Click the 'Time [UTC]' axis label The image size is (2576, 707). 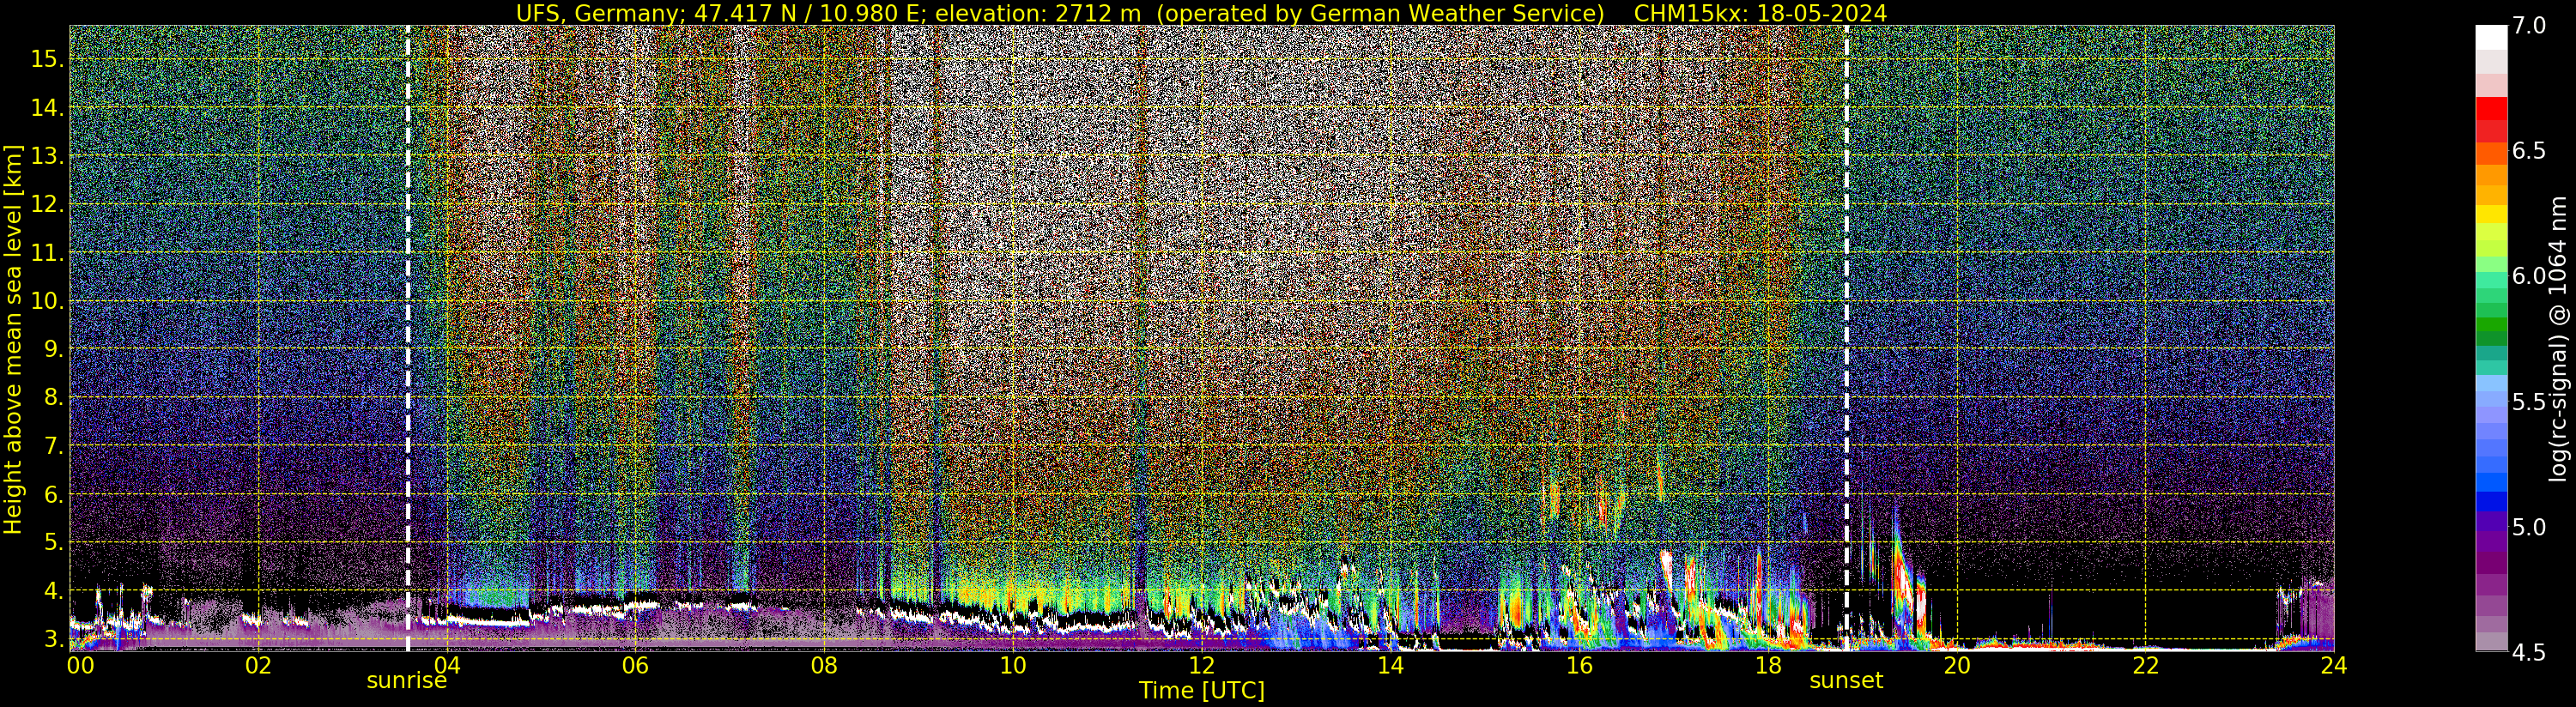tap(1202, 690)
